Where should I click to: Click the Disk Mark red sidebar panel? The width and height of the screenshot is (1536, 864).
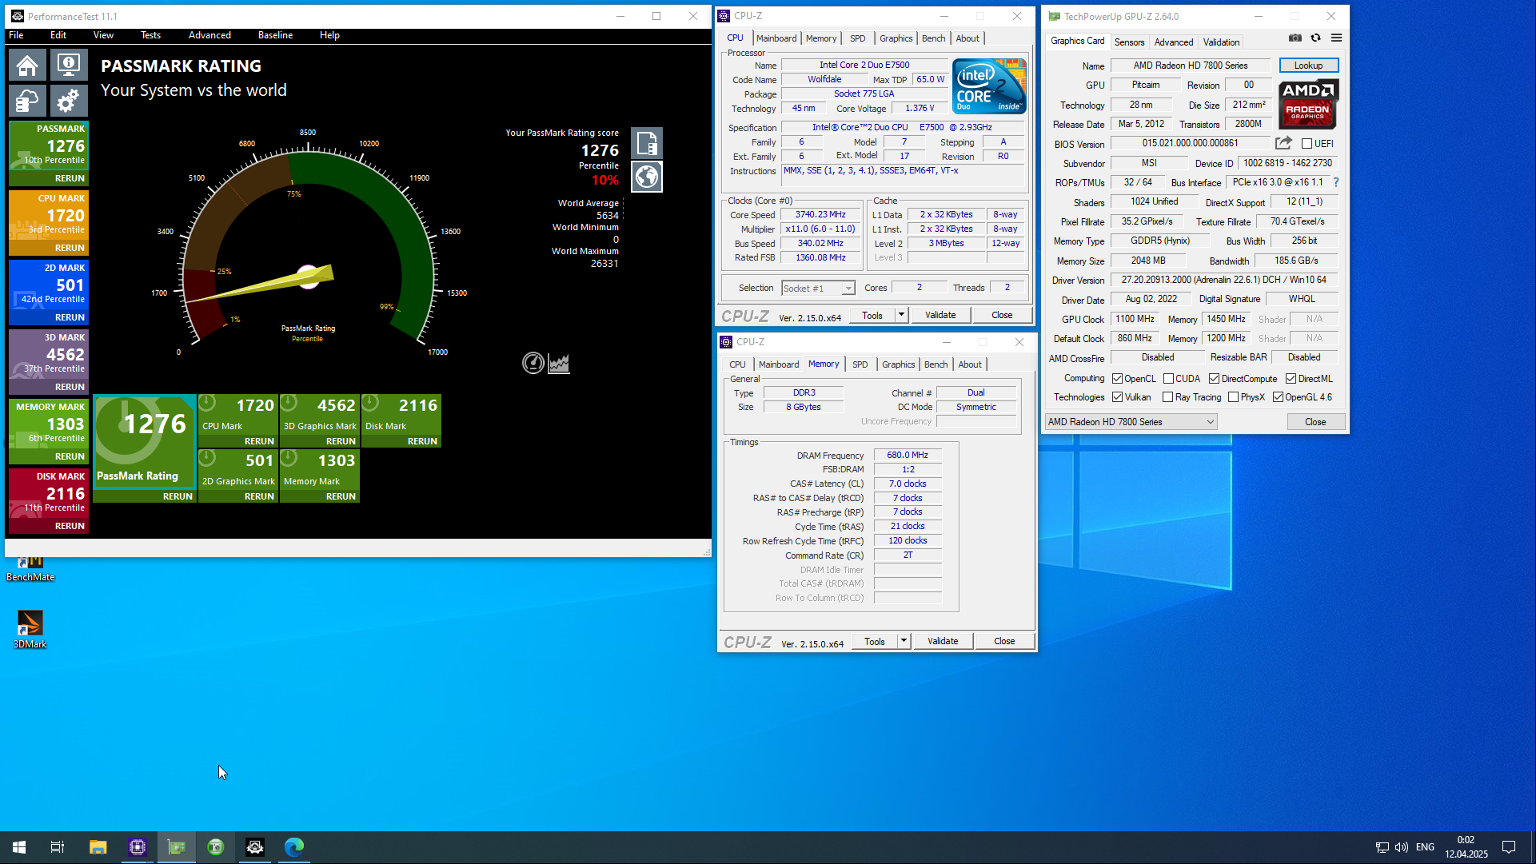tap(49, 500)
